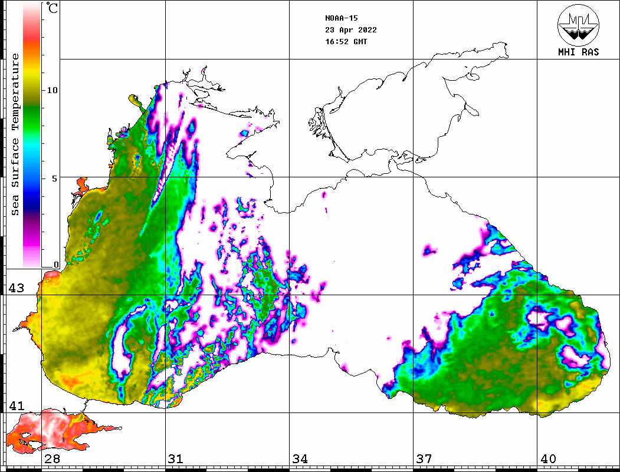Click the time 16:52 GMT
The width and height of the screenshot is (620, 472).
coord(346,42)
